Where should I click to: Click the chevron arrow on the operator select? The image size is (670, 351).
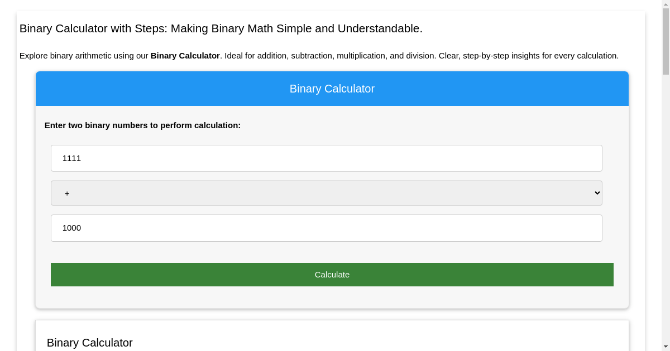[597, 193]
